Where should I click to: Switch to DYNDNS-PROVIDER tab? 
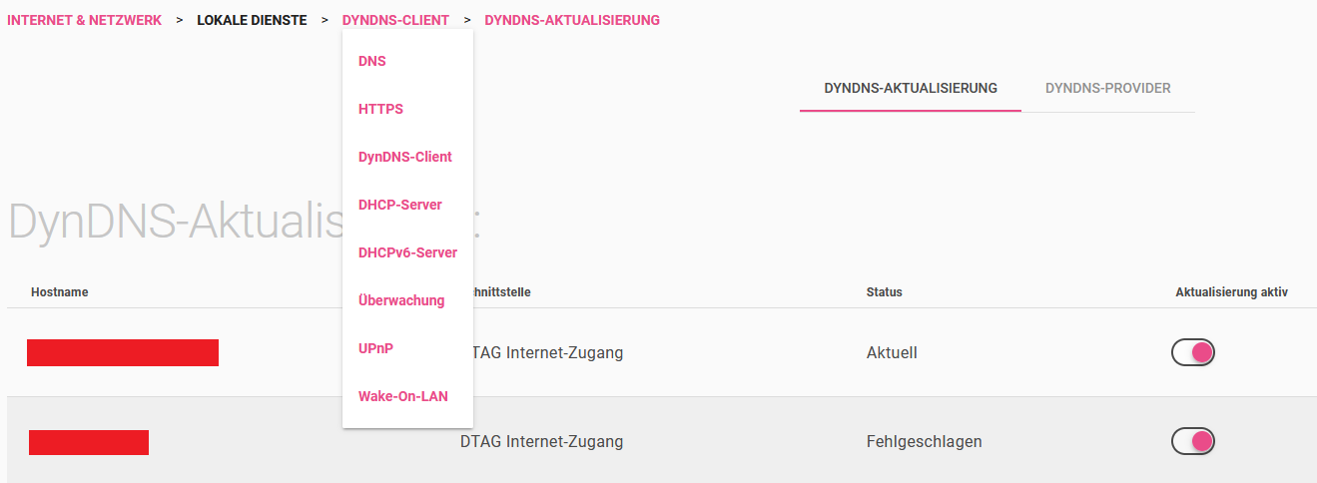point(1108,88)
